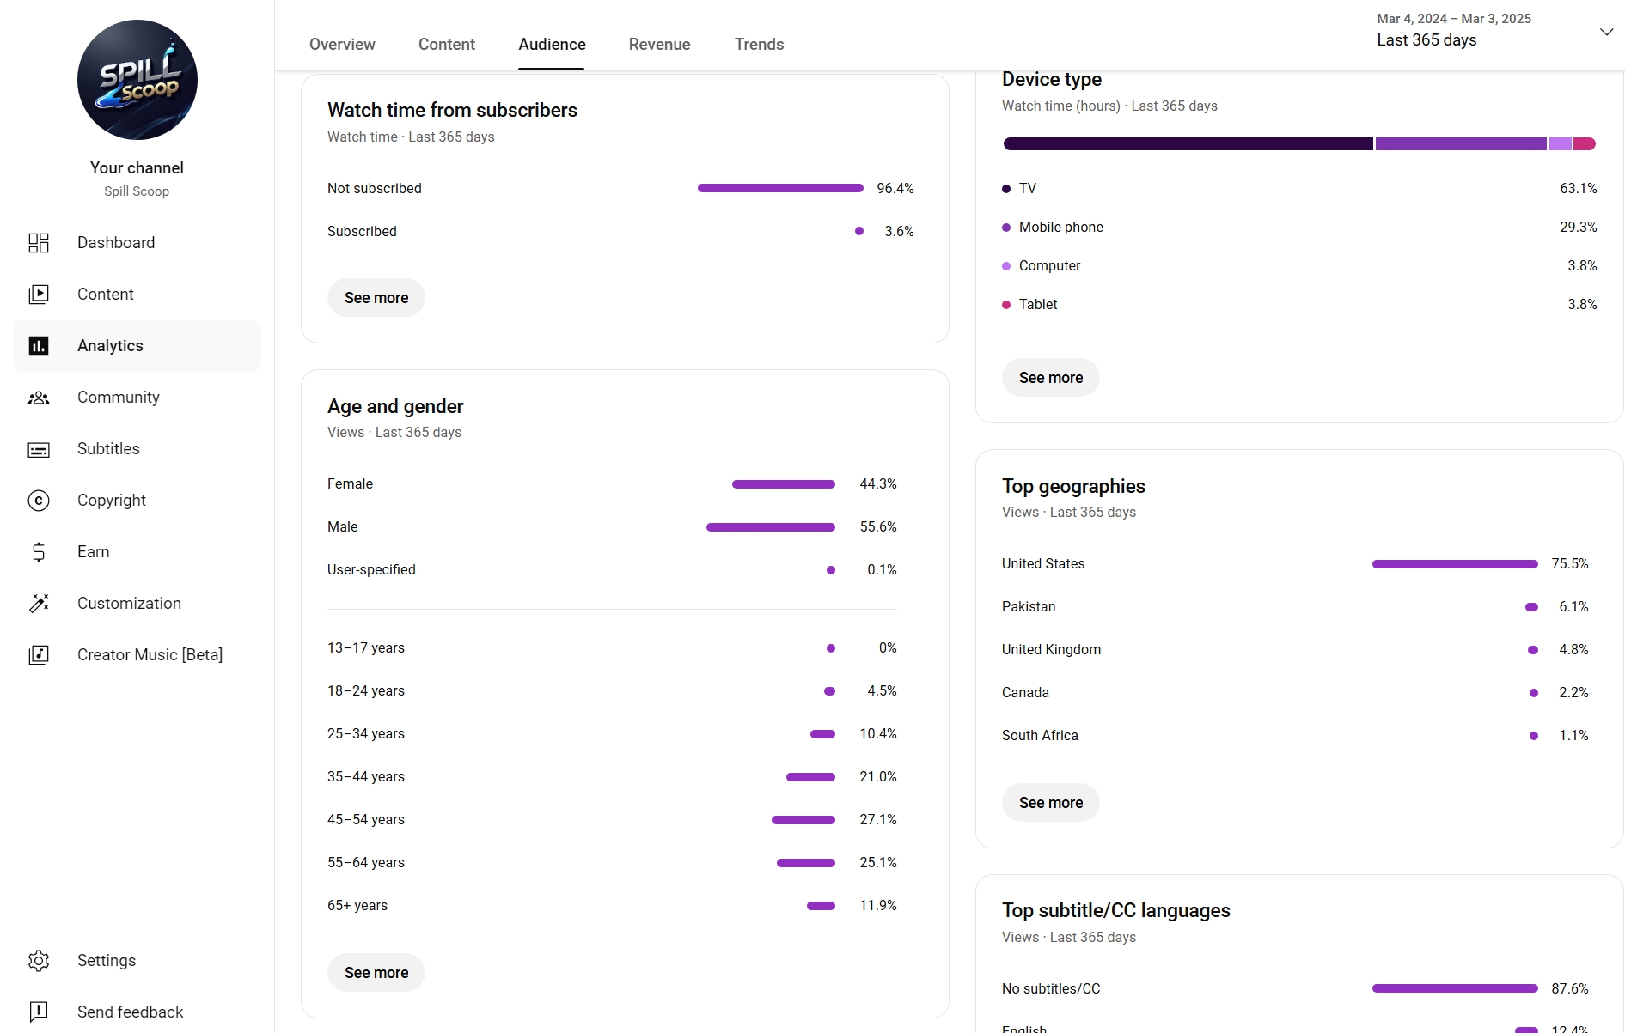Image resolution: width=1625 pixels, height=1033 pixels.
Task: Click See more under Top geographies
Action: click(x=1051, y=803)
